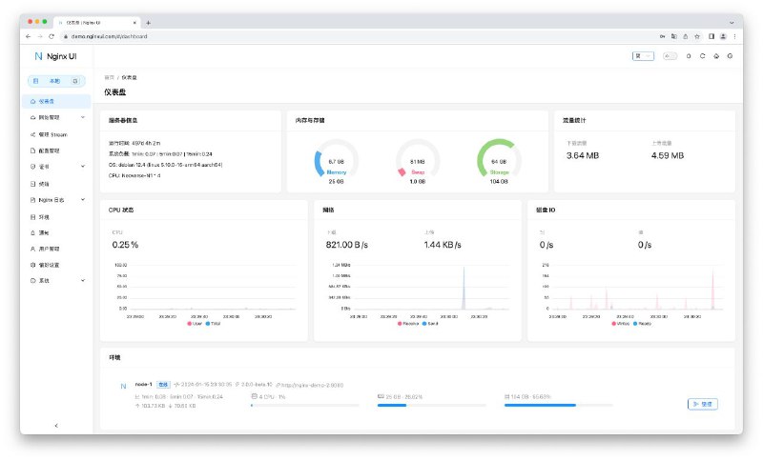The image size is (763, 461).
Task: Click the translate page icon in address bar
Action: point(674,36)
